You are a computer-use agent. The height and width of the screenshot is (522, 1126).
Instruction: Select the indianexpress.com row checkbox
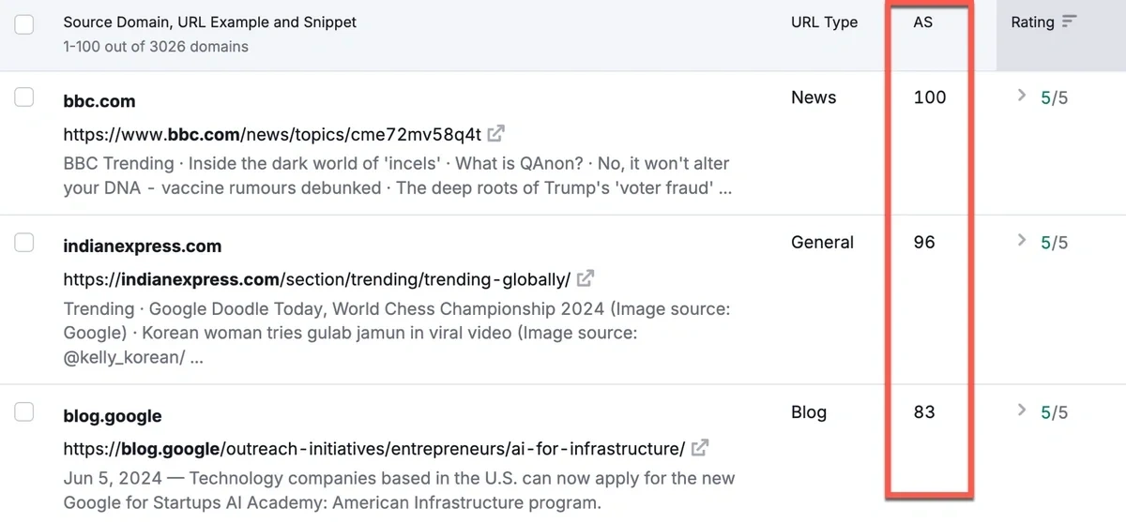pyautogui.click(x=24, y=243)
